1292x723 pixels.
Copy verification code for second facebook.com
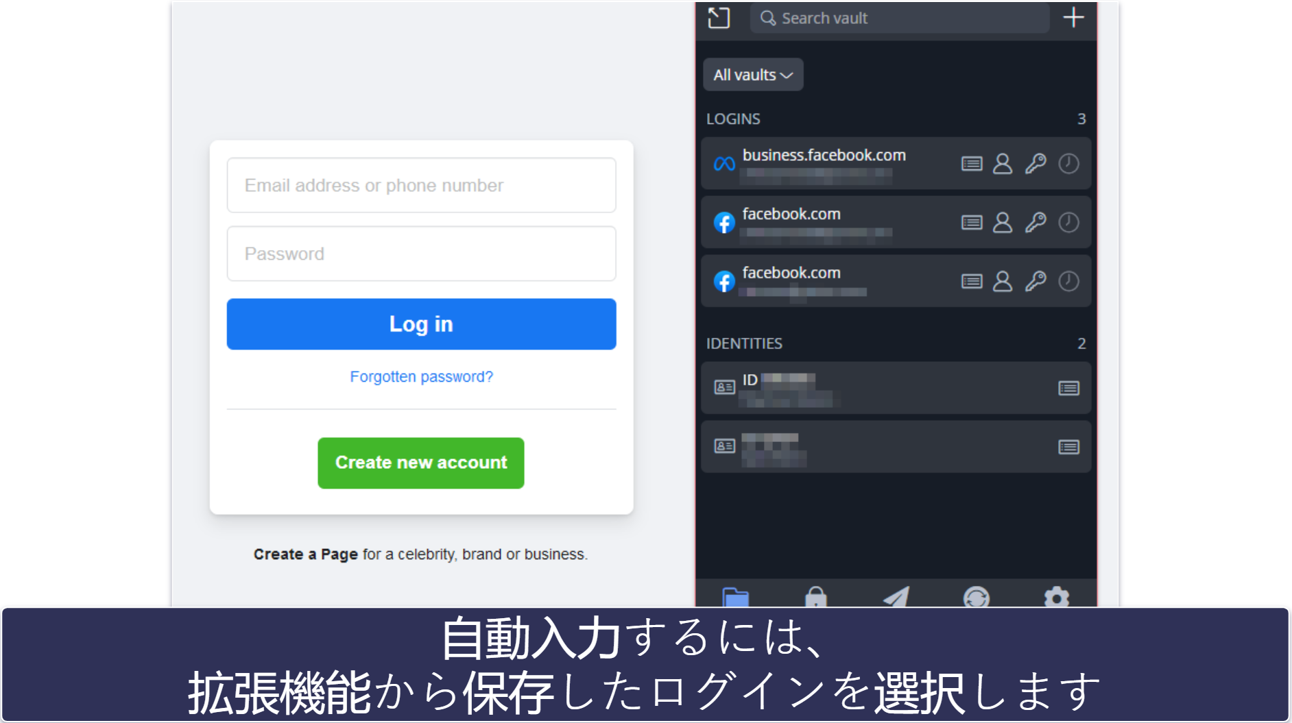click(x=1068, y=282)
